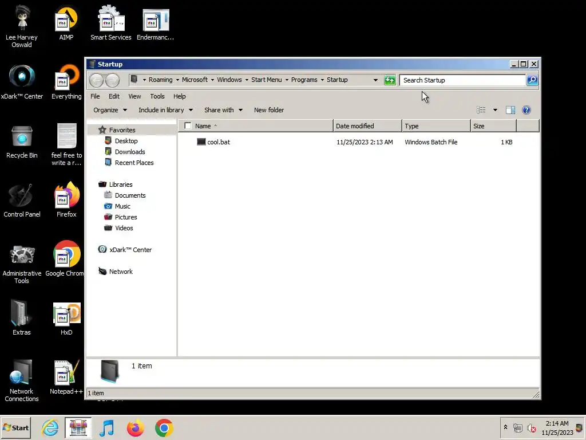Open the music player taskbar icon
Viewport: 586px width, 440px height.
[x=107, y=427]
